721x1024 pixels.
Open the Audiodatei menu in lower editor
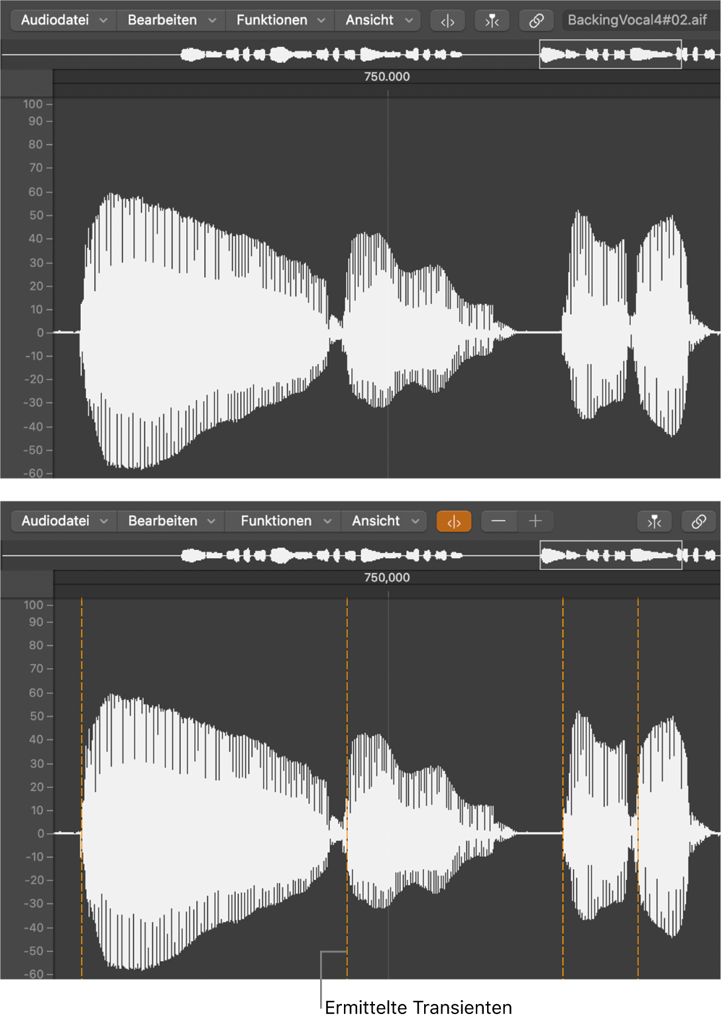pos(63,522)
